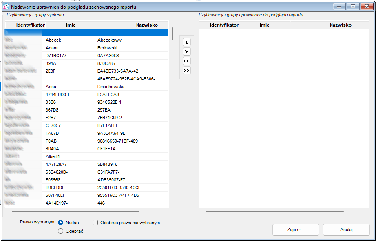Click the Zapisz... button
The height and width of the screenshot is (241, 376).
click(296, 230)
